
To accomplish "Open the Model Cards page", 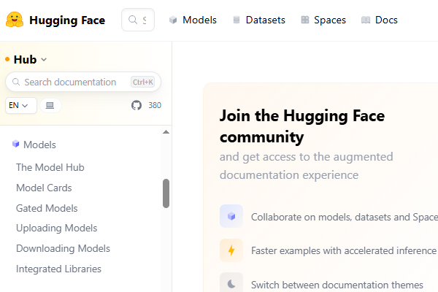I will (x=44, y=188).
